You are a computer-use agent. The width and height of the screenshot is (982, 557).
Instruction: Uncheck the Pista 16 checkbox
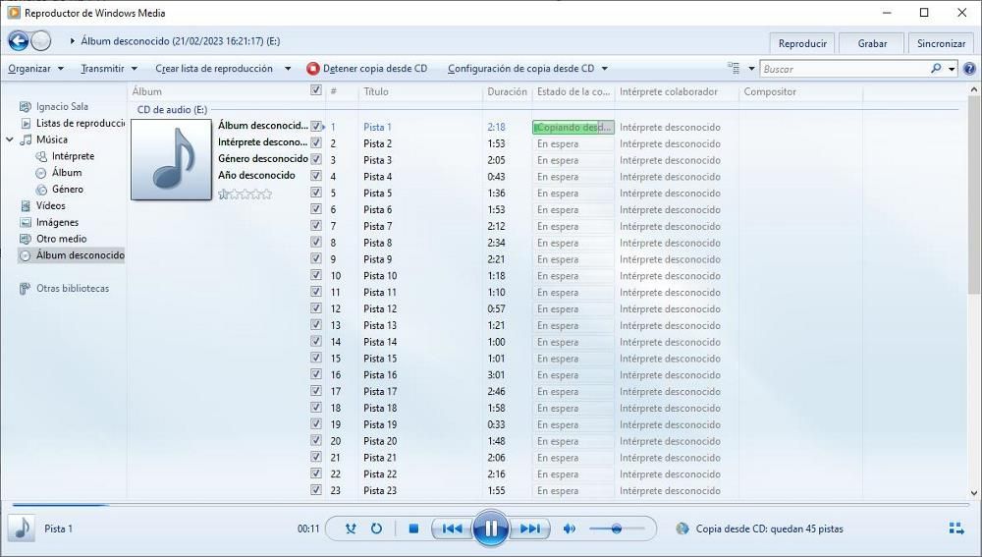tap(316, 374)
